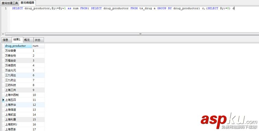
Task: Select the 查询编辑器 tab
Action: (27, 3)
